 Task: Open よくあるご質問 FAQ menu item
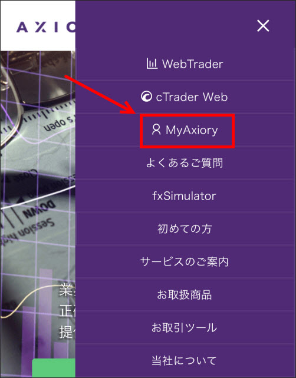pos(185,163)
